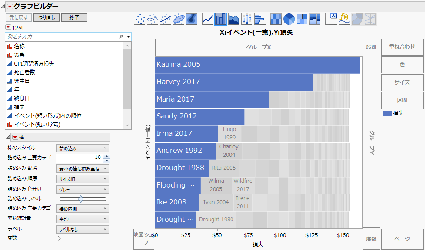
Task: Choose the Line chart element icon
Action: (208, 19)
